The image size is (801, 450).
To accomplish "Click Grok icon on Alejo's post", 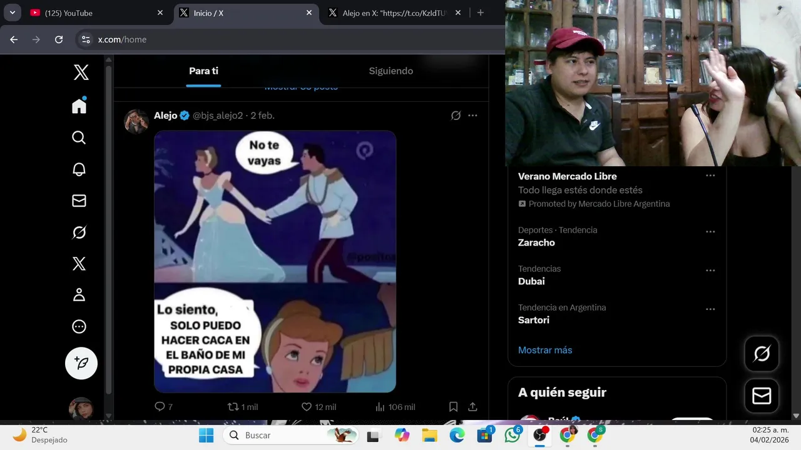I will pyautogui.click(x=456, y=116).
